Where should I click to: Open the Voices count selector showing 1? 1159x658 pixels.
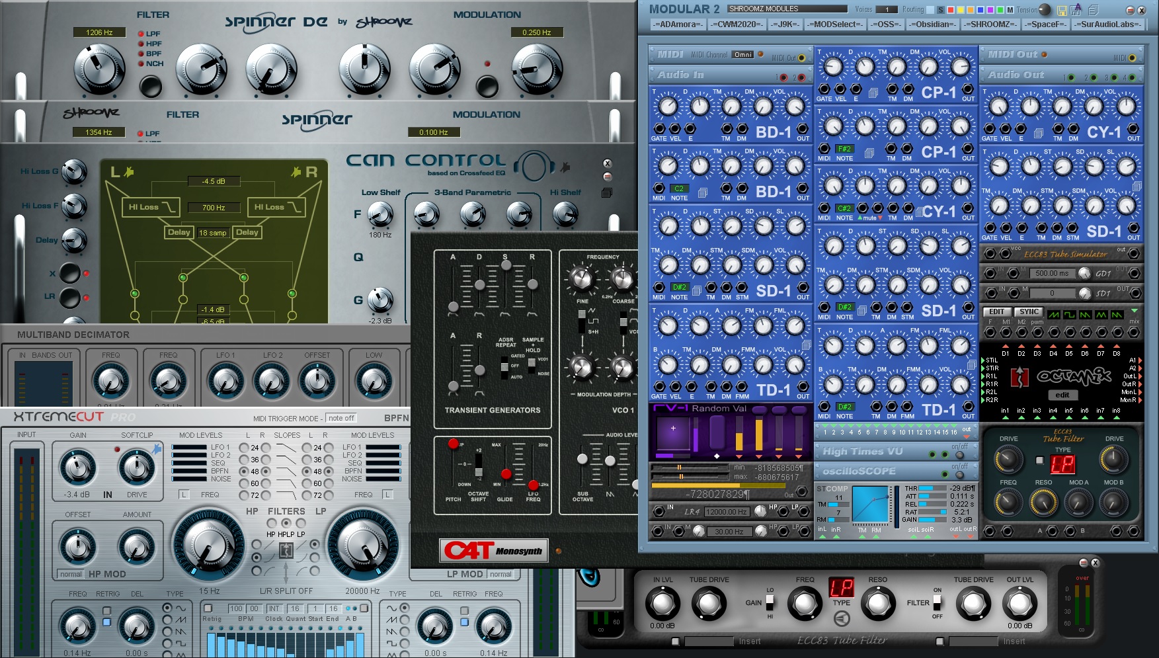tap(887, 10)
